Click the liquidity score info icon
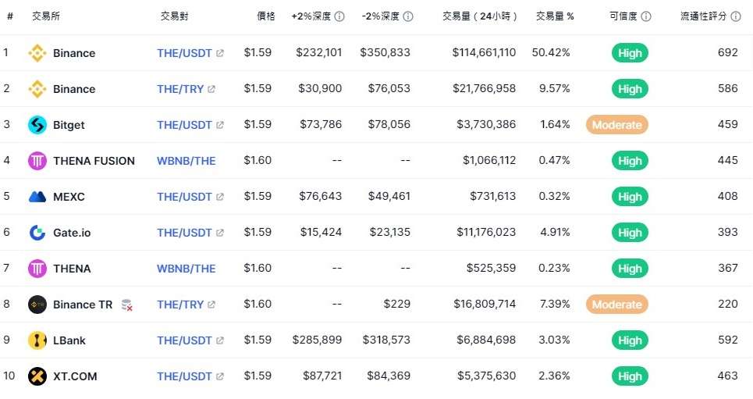Viewport: 753px width, 399px height. coord(736,16)
